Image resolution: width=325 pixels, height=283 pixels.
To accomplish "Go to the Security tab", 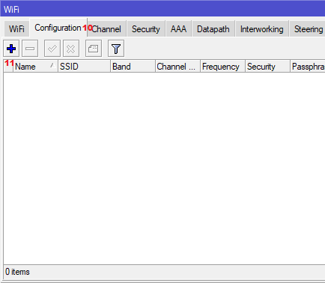I will 146,29.
